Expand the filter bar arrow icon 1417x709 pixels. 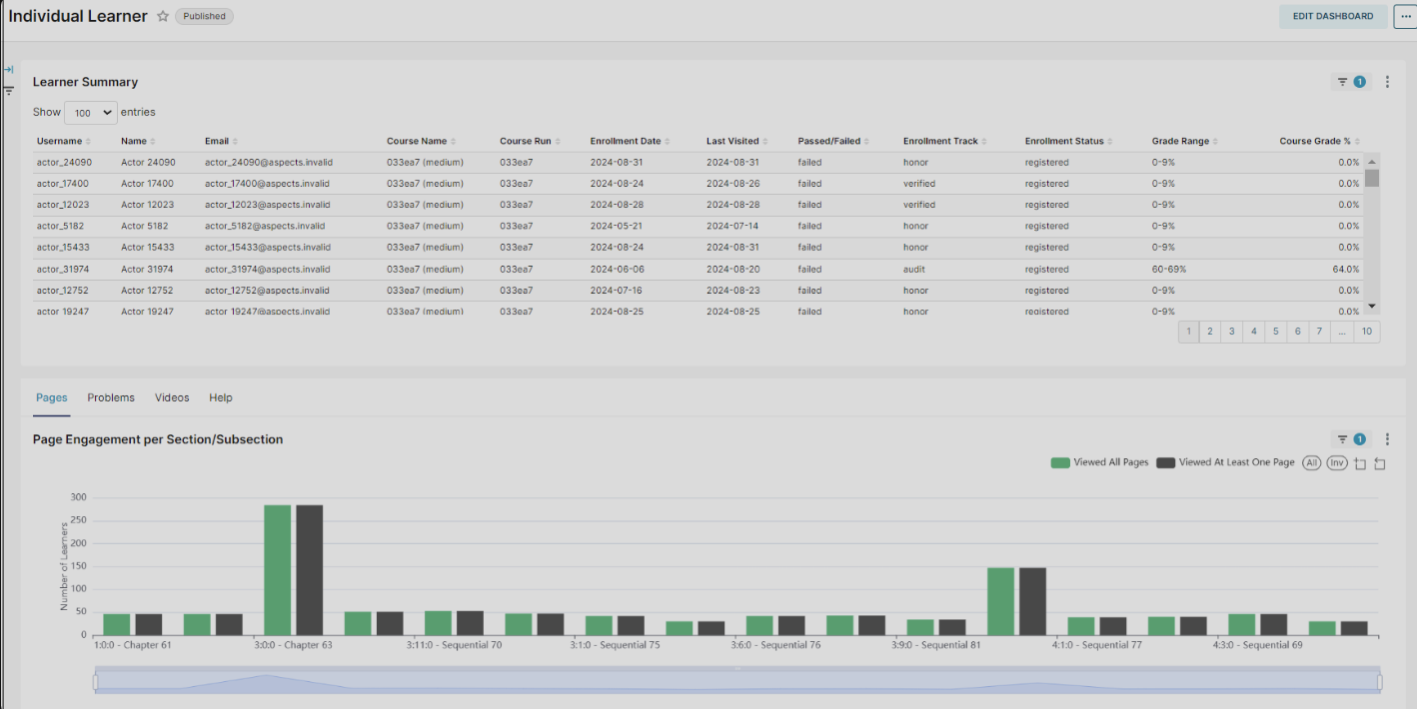pyautogui.click(x=8, y=70)
